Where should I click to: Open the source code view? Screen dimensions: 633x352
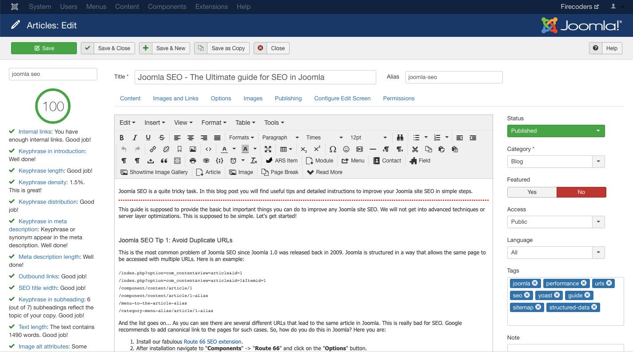pos(208,149)
